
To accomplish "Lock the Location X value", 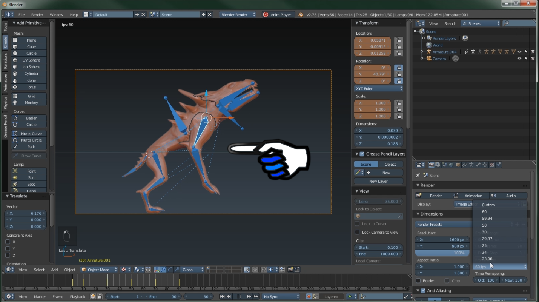I will (x=398, y=40).
